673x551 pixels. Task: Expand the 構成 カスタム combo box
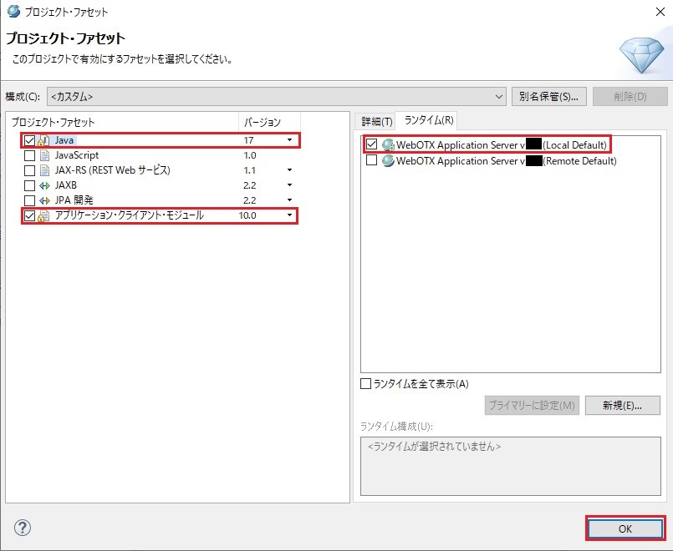coord(499,96)
